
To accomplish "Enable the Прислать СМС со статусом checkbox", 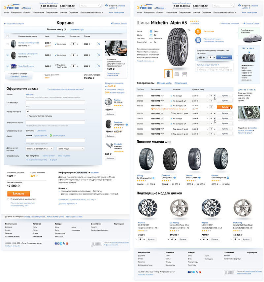I will pyautogui.click(x=27, y=116).
